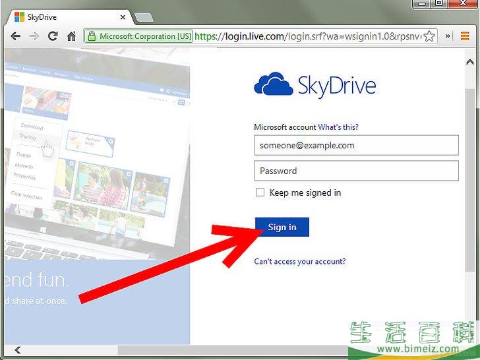Click the Keep me signed in label
Image resolution: width=480 pixels, height=360 pixels.
(305, 193)
